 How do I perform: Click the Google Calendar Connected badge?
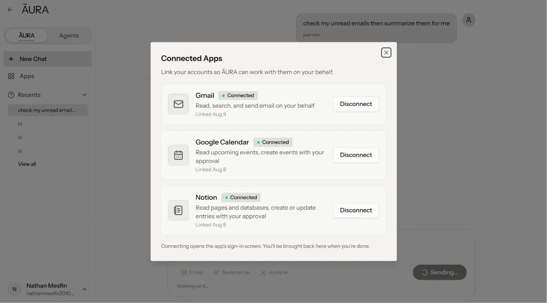click(273, 142)
